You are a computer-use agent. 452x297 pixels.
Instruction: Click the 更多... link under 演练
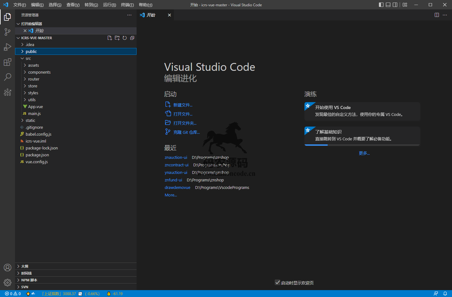click(364, 153)
